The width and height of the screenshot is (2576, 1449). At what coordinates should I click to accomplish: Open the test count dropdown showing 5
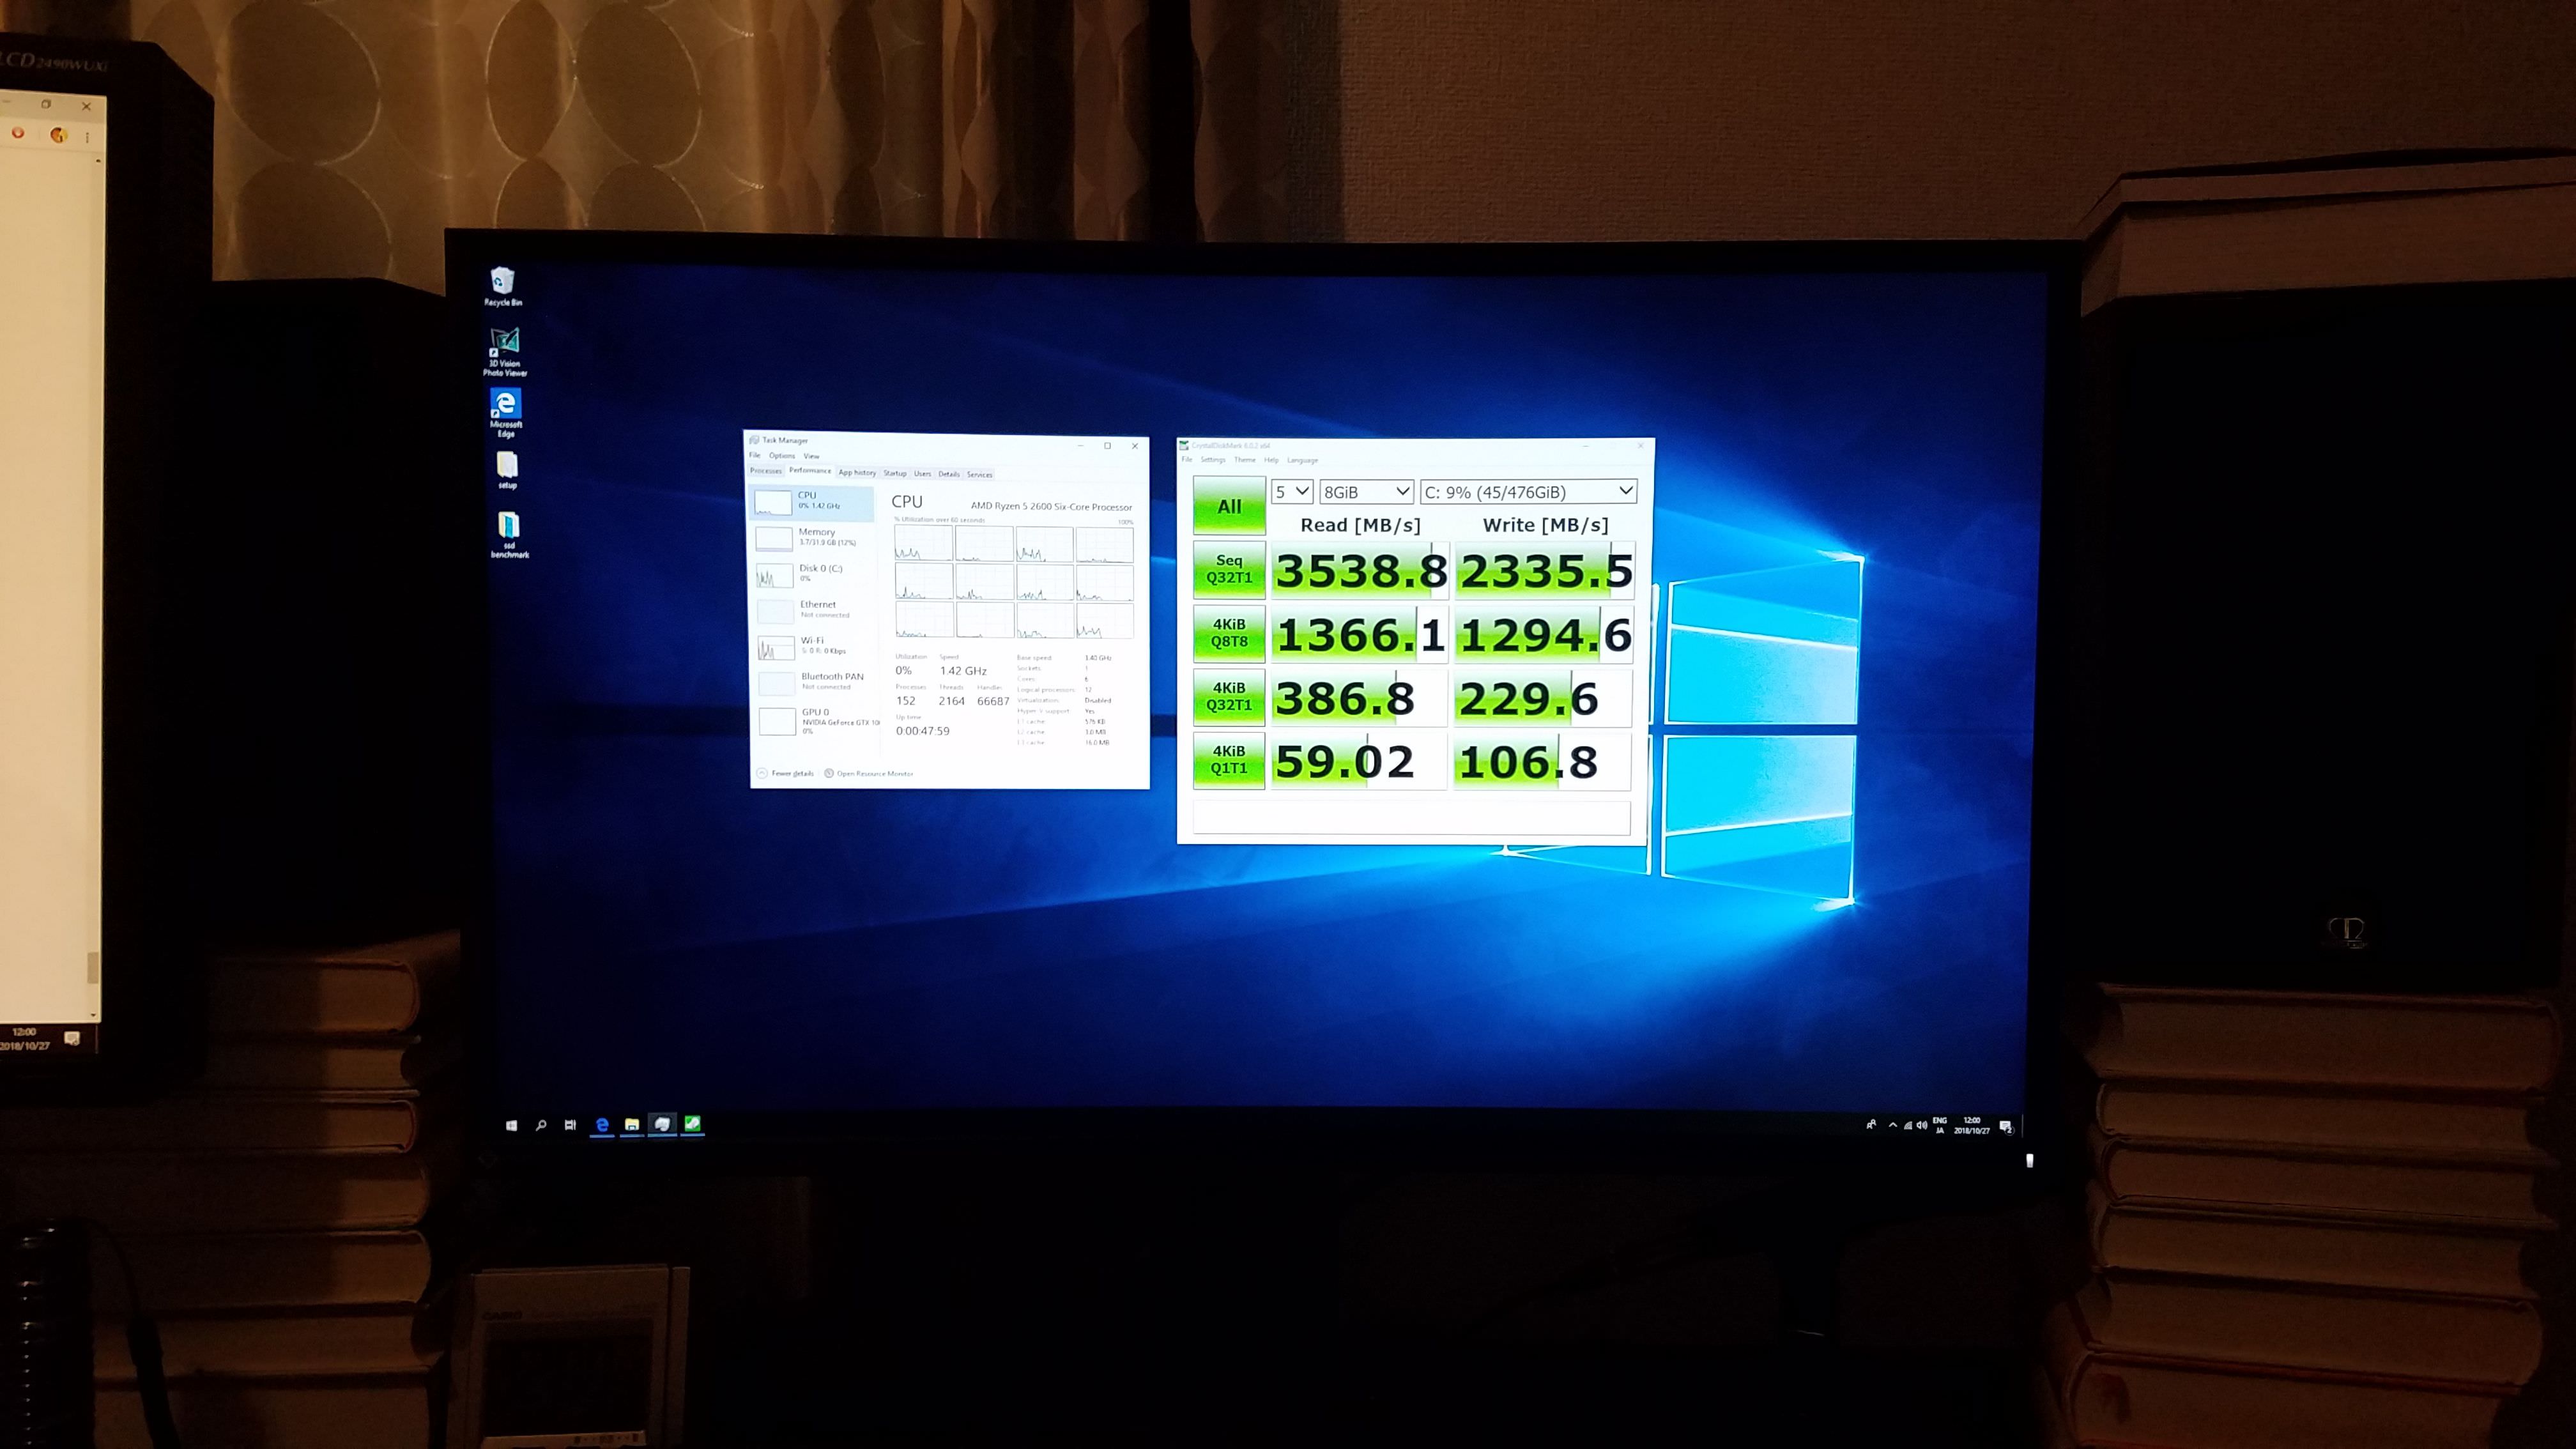coord(1291,492)
